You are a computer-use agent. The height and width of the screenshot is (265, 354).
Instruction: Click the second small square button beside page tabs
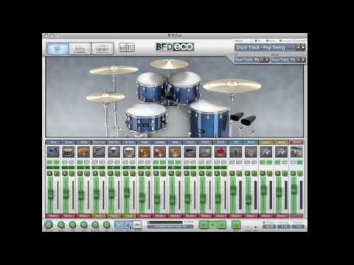131,47
